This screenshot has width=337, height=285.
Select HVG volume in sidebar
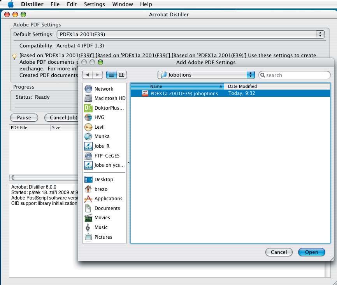pos(104,117)
